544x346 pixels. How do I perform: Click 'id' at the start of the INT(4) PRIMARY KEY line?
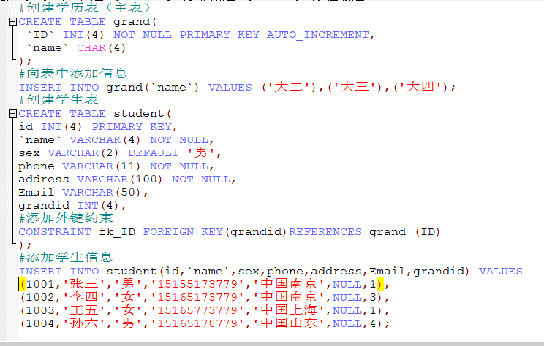26,127
